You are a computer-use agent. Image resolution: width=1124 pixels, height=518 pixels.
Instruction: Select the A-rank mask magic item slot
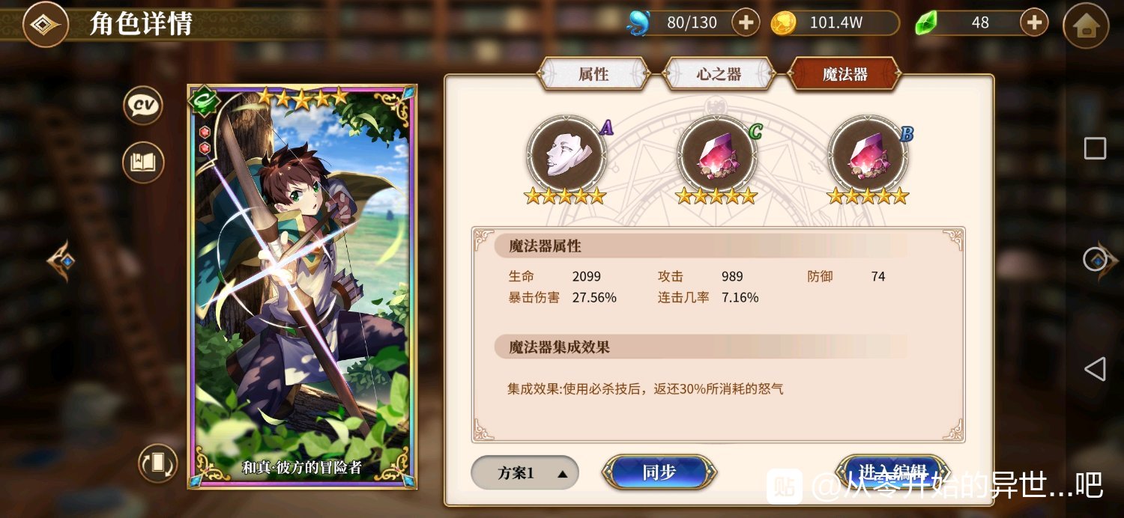point(566,155)
